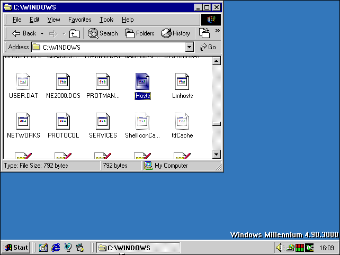Viewport: 340px width, 255px height.
Task: Select the ShellIconCa... file icon
Action: pos(142,121)
